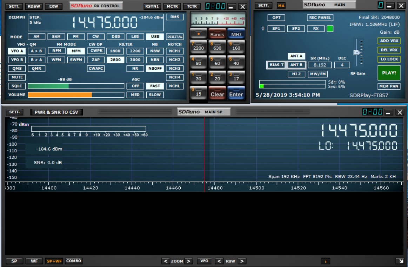
Task: Toggle LO LOCK in Main window
Action: [x=389, y=59]
